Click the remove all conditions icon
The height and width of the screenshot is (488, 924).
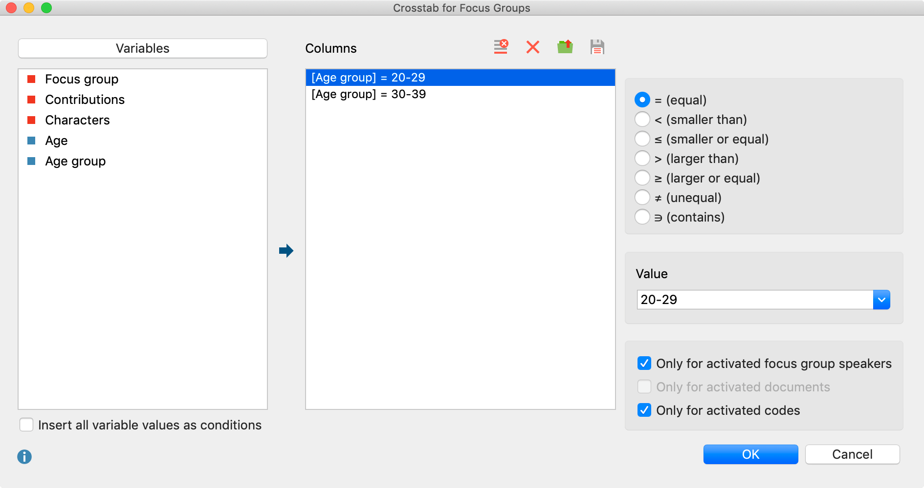(501, 47)
